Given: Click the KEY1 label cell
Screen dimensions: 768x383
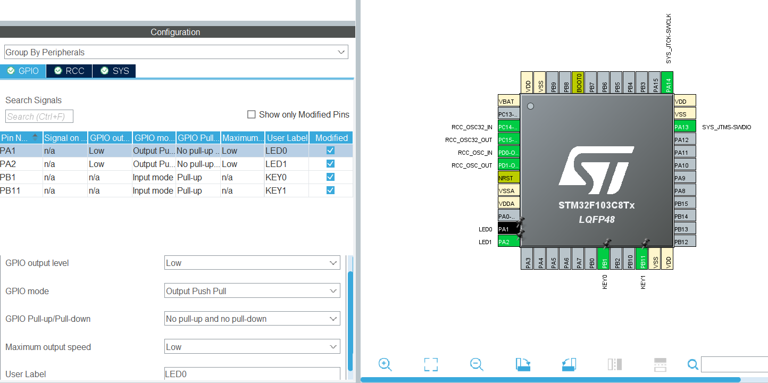Looking at the screenshot, I should click(x=287, y=190).
